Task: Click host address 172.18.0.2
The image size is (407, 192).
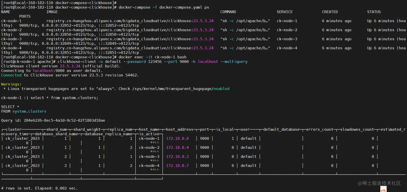Action: coord(177,156)
